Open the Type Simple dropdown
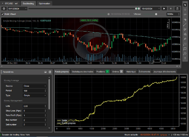This screenshot has height=137, width=189. (35, 95)
